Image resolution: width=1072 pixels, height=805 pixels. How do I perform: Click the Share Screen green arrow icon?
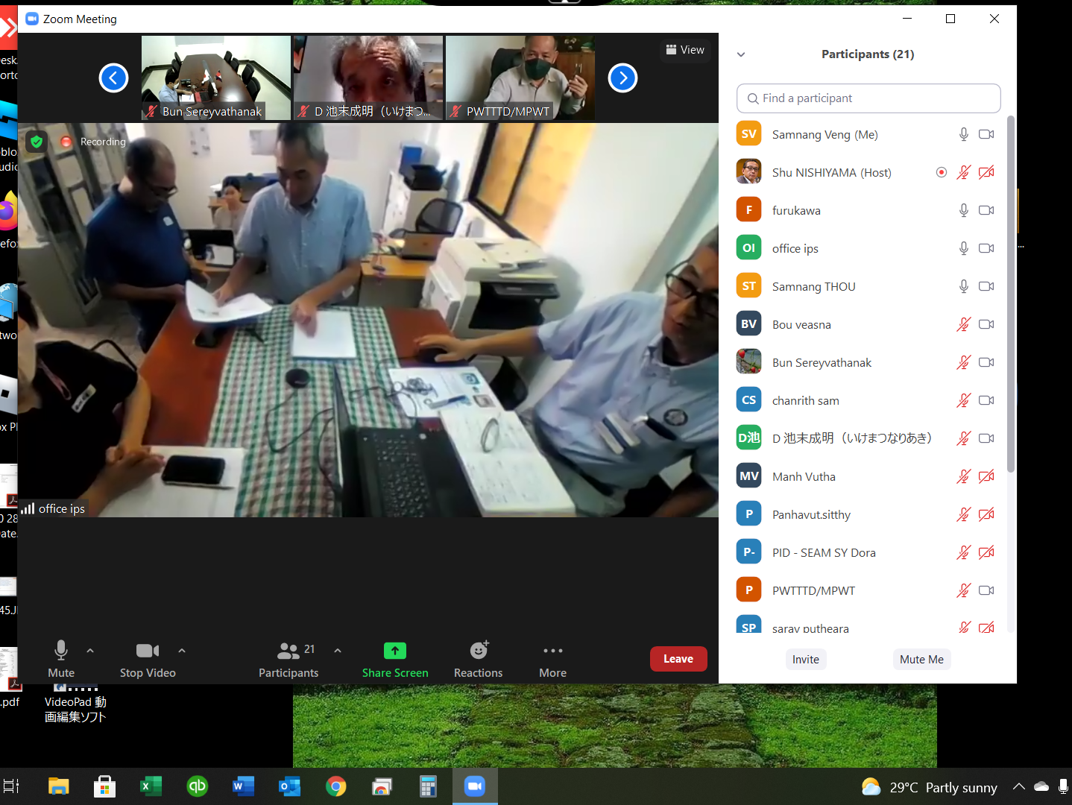[x=395, y=651]
